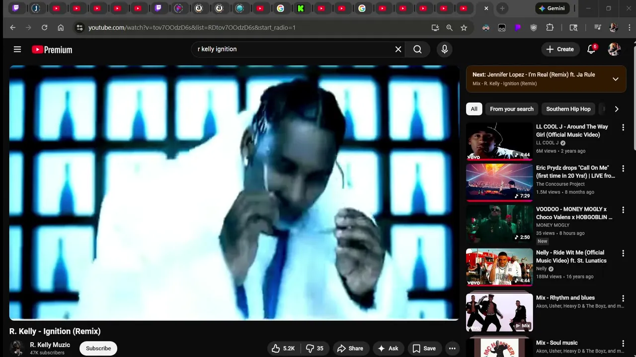
Task: Click the 47K subscribers text
Action: [47, 353]
